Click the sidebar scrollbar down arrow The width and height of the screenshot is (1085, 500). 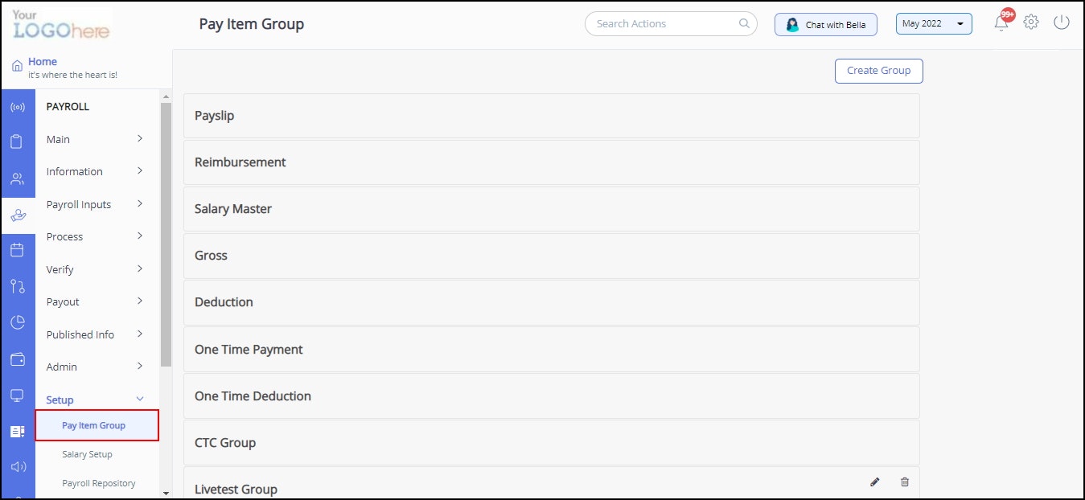(x=166, y=493)
